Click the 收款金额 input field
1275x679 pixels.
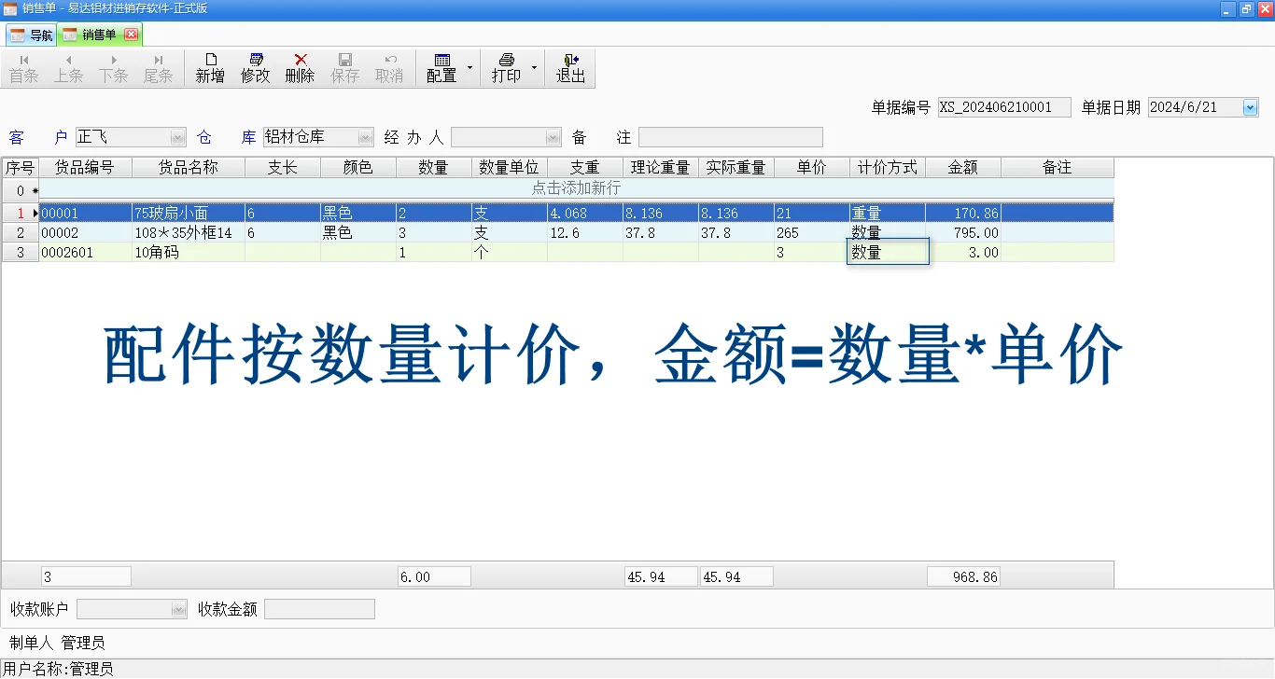click(319, 608)
